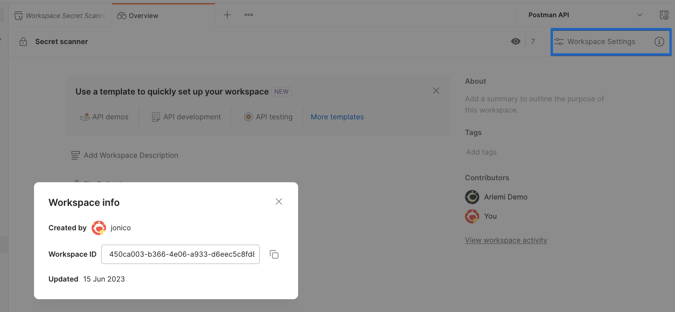
Task: Select the You contributor avatar
Action: pos(472,216)
